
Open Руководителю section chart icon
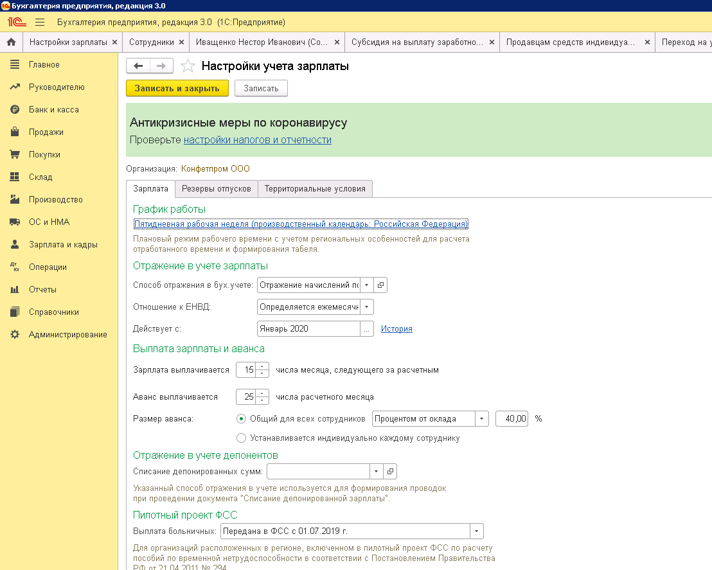(x=15, y=87)
